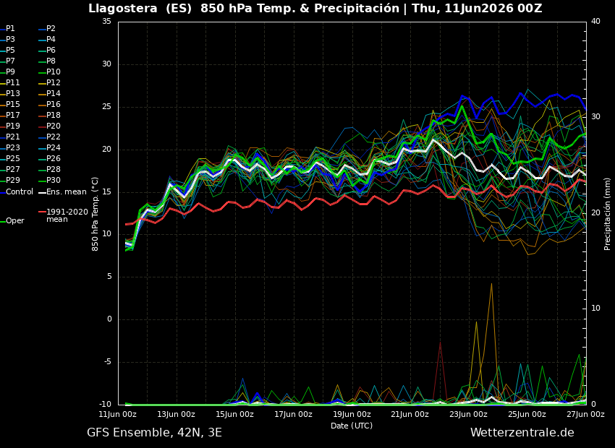
Task: Click the 'Oper' legend label
Action: coord(16,221)
